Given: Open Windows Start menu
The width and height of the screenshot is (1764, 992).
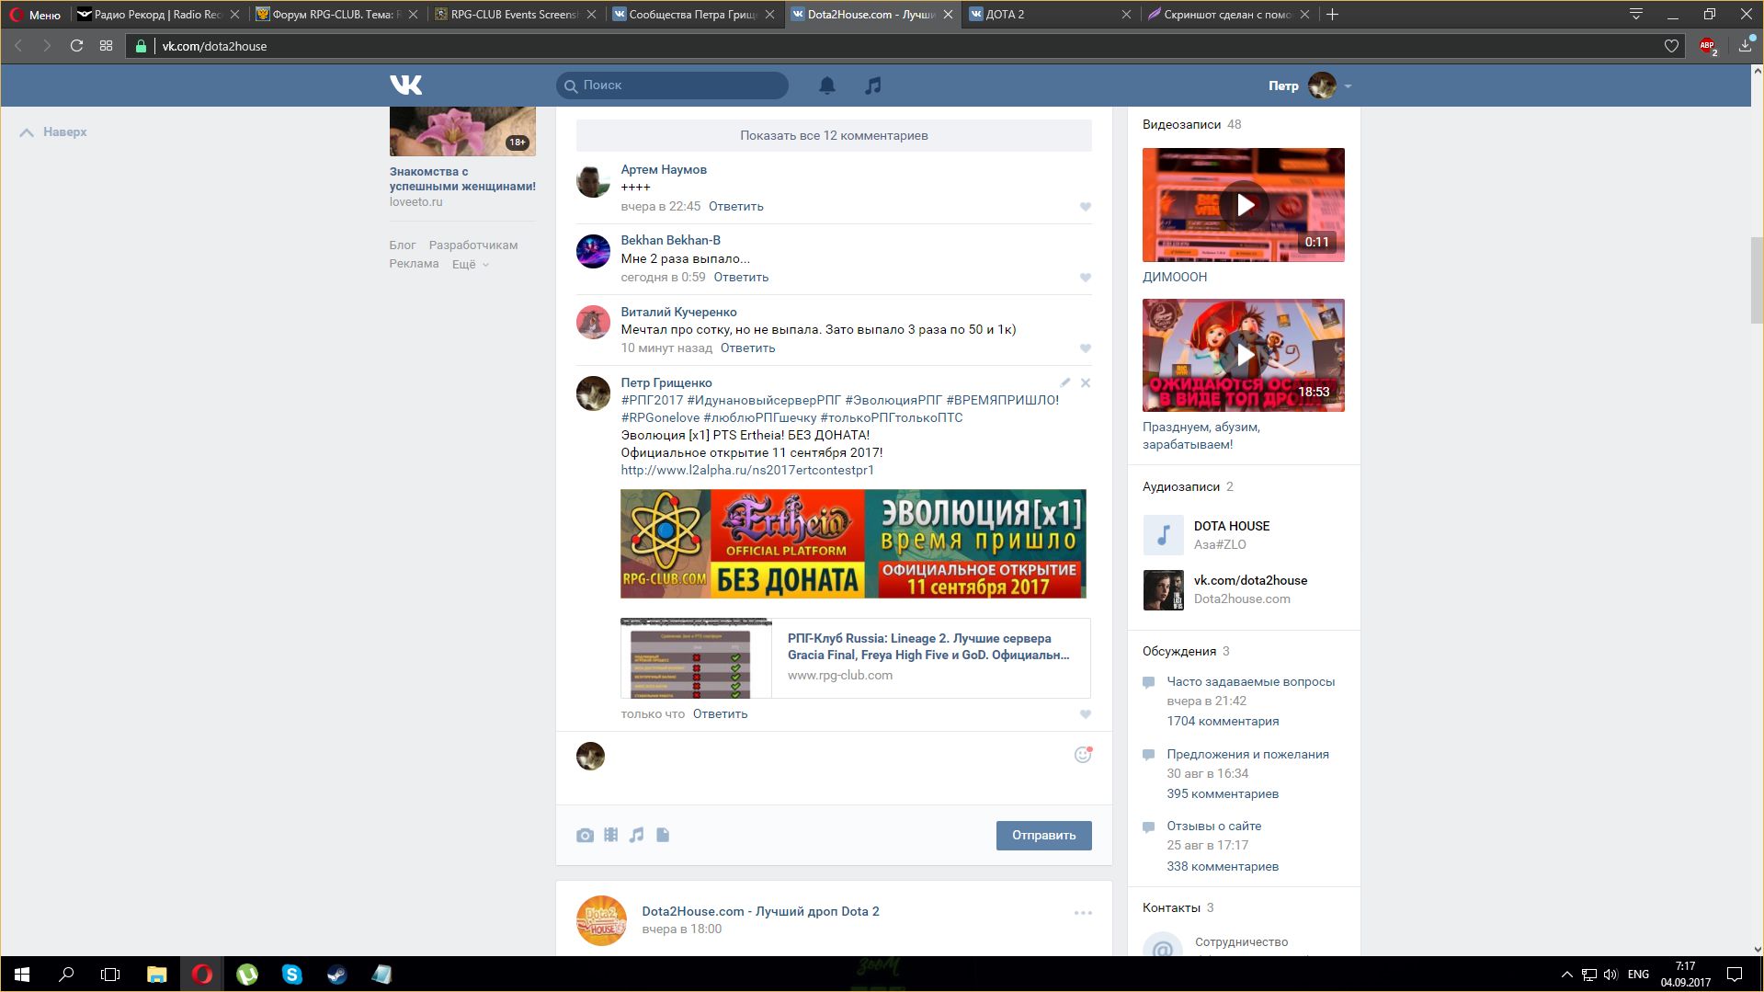Looking at the screenshot, I should click(x=22, y=975).
